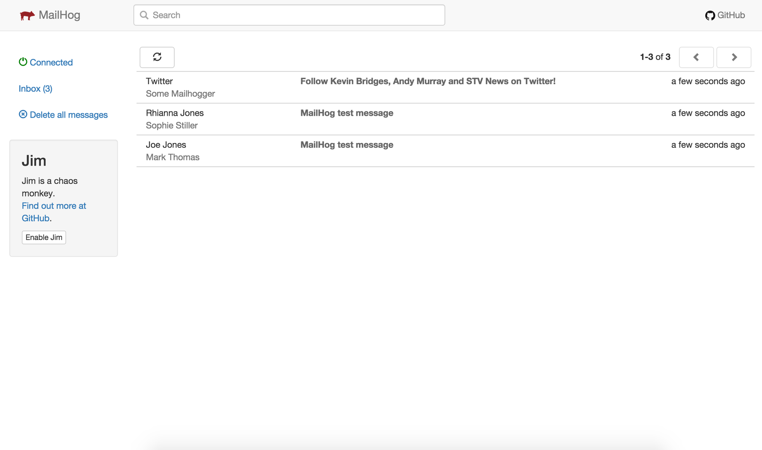The image size is (762, 450).
Task: Toggle the Connected status indicator
Action: [x=46, y=62]
